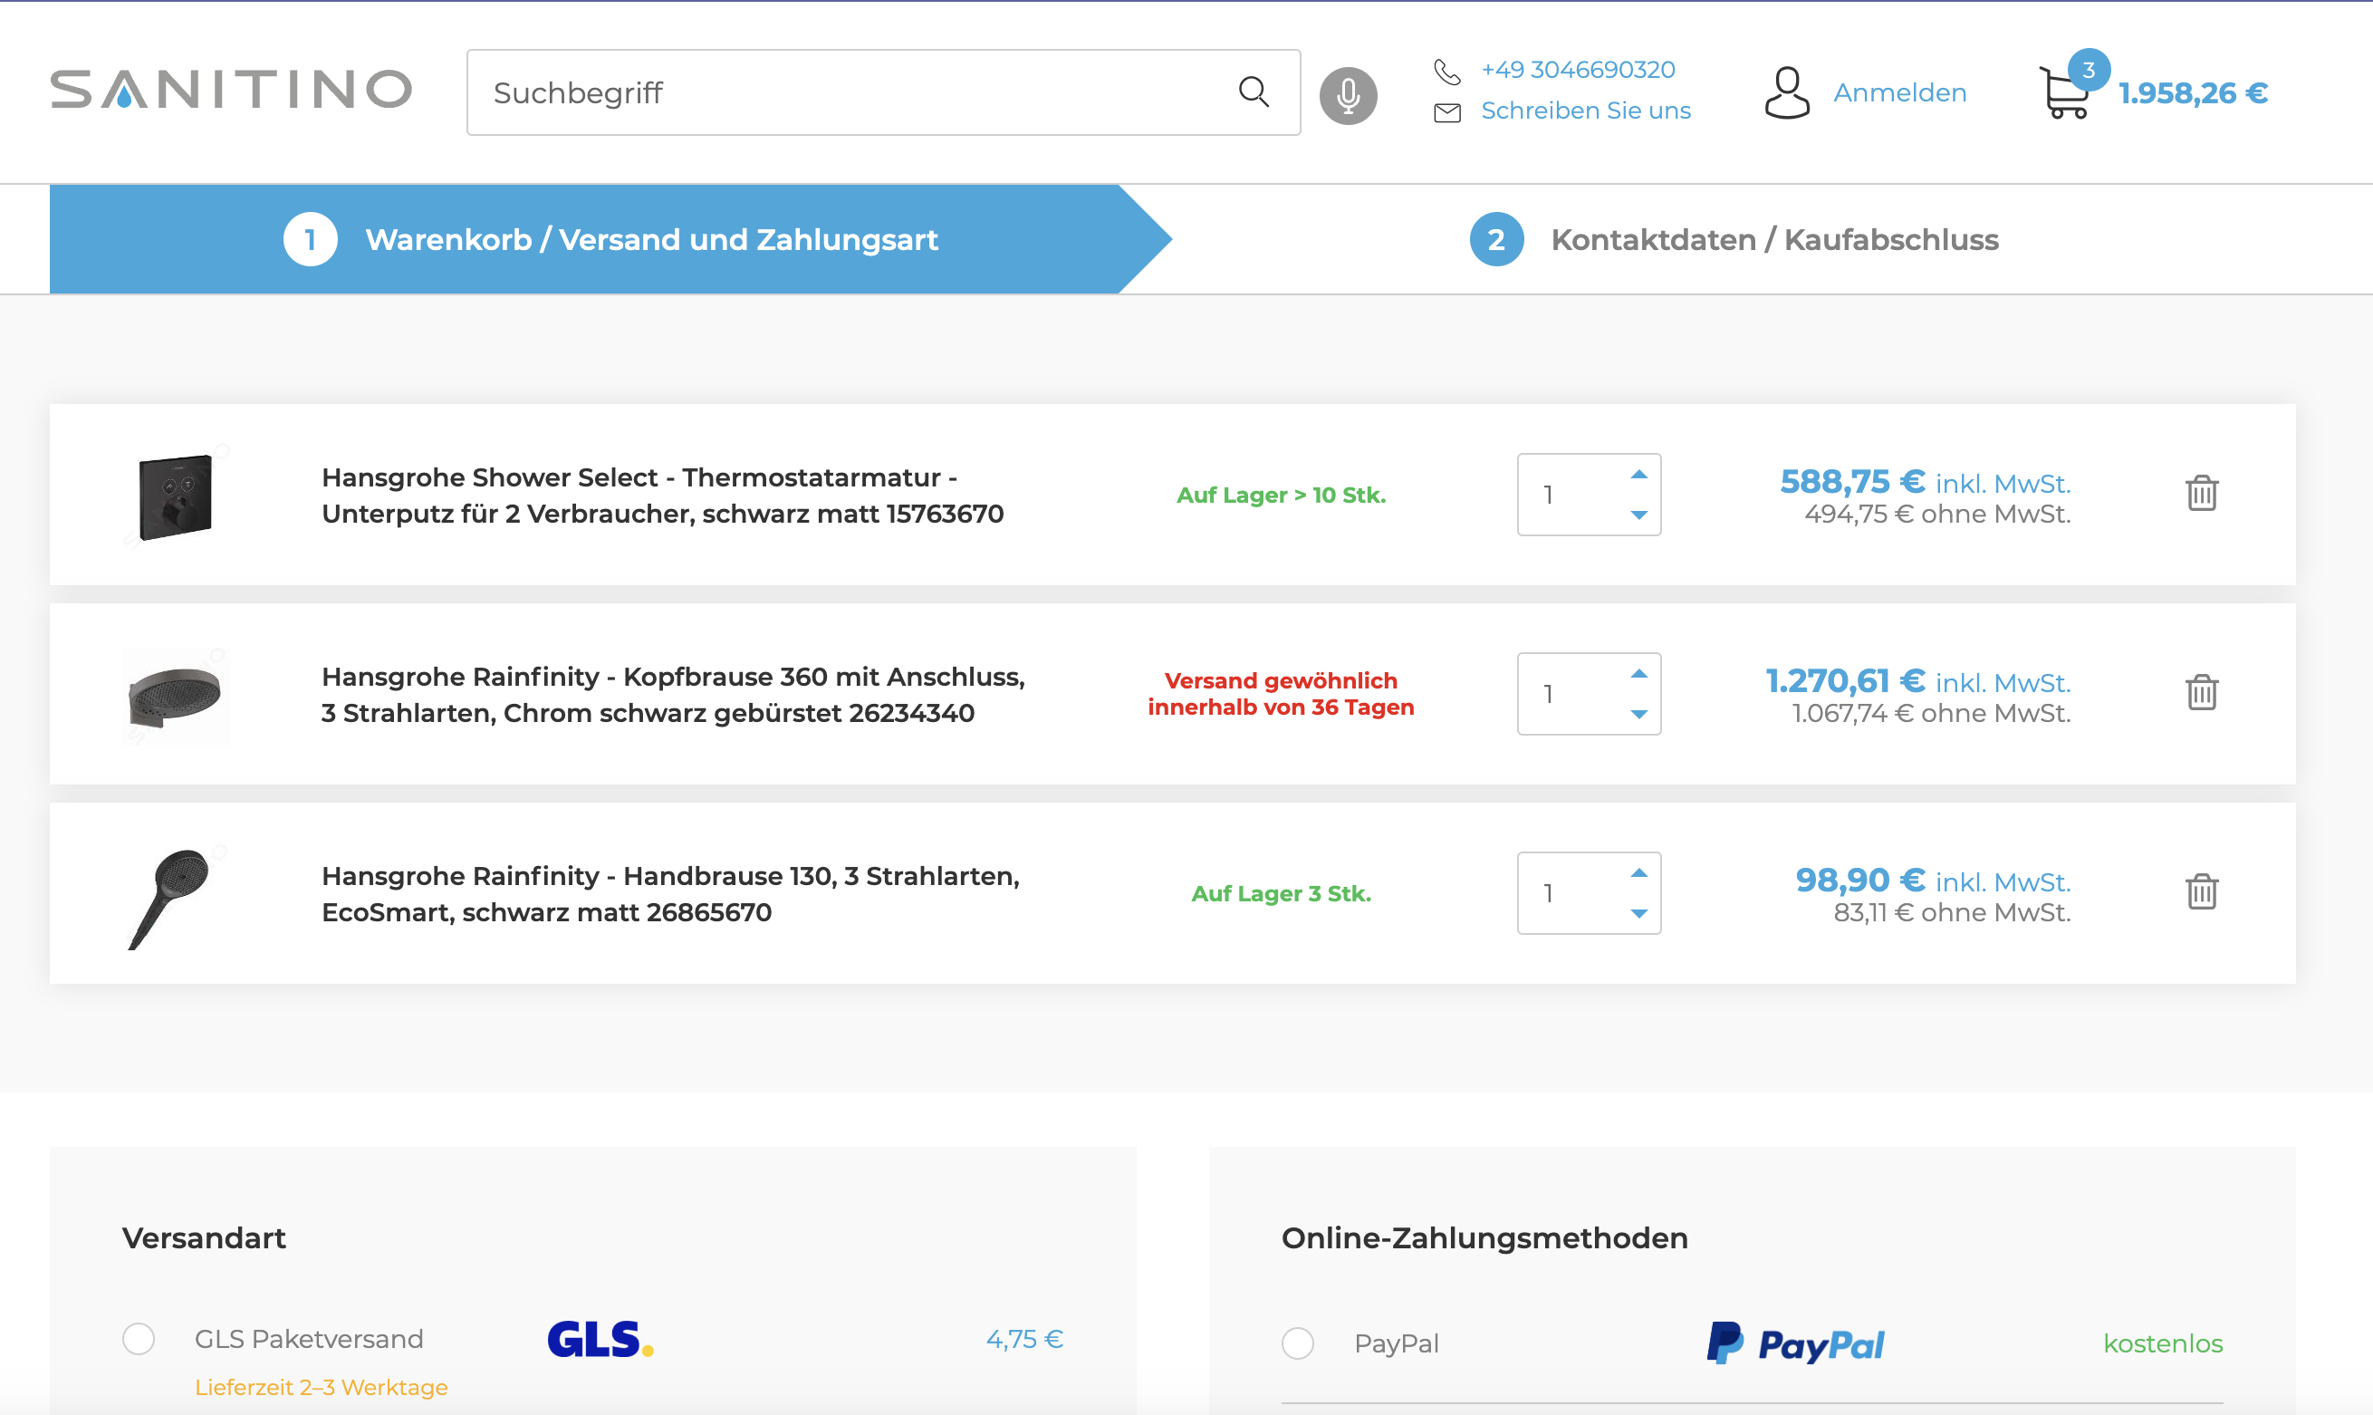Click the user account profile icon

[x=1786, y=92]
